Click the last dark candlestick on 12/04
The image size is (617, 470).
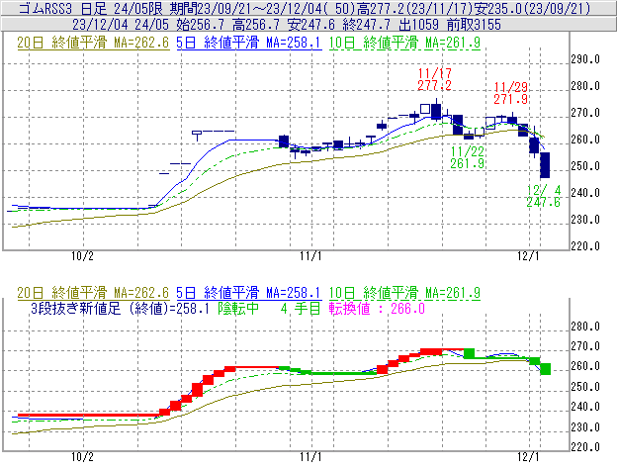[x=545, y=165]
